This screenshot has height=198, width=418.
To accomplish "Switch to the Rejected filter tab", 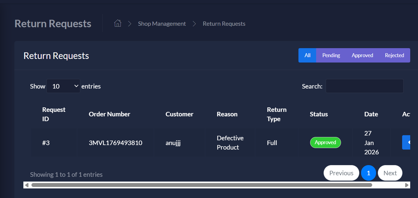I will 394,55.
